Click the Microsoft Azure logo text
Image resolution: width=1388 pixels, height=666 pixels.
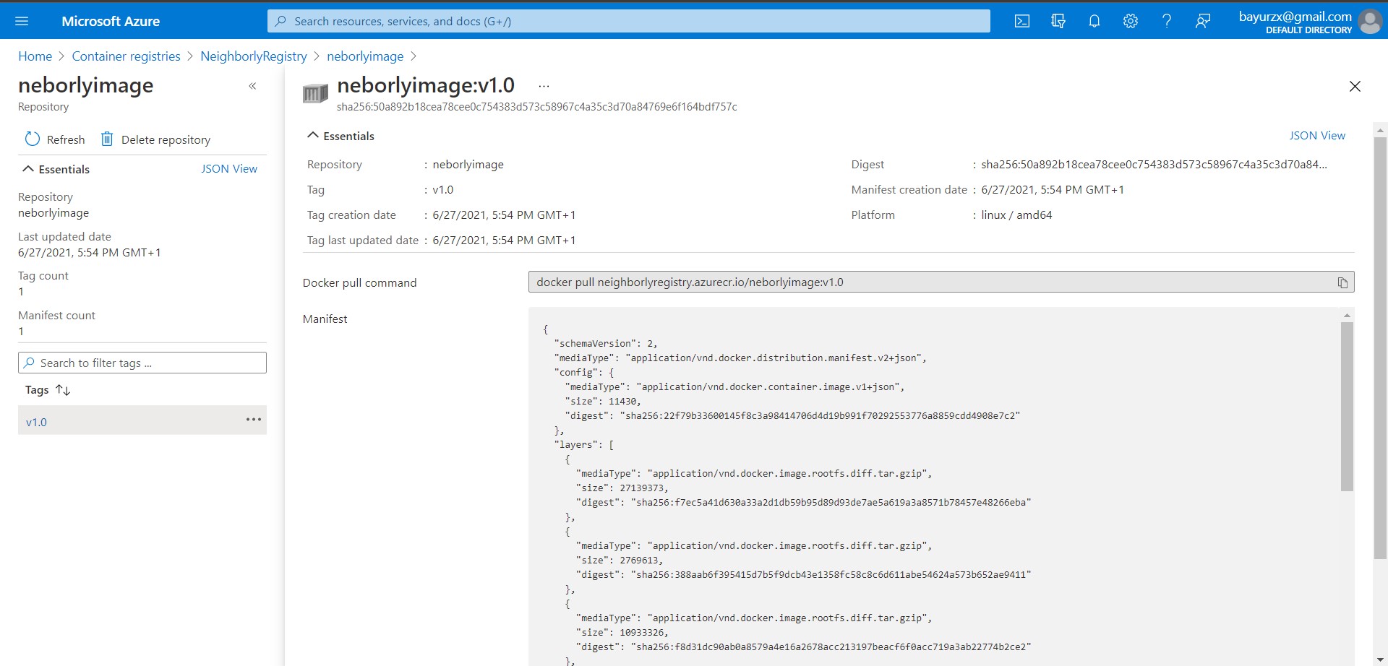click(111, 21)
